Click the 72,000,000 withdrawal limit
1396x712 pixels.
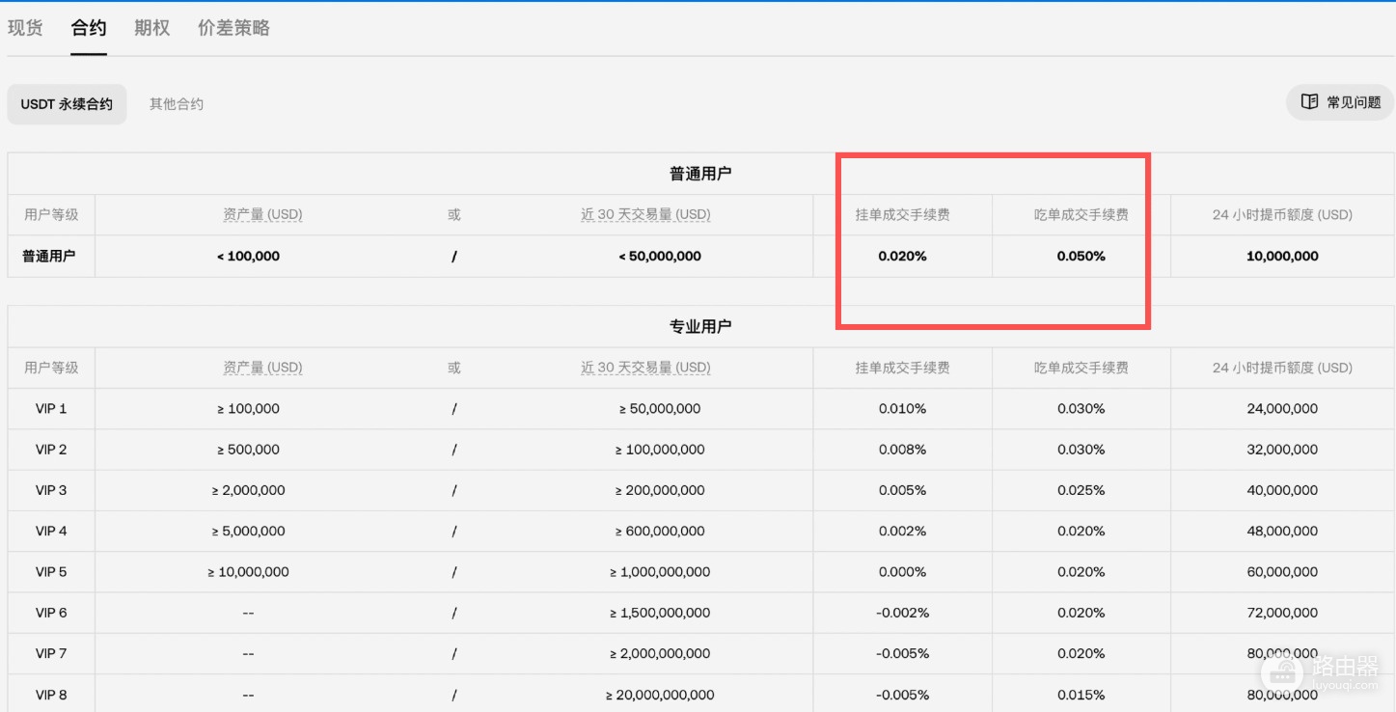click(1282, 613)
